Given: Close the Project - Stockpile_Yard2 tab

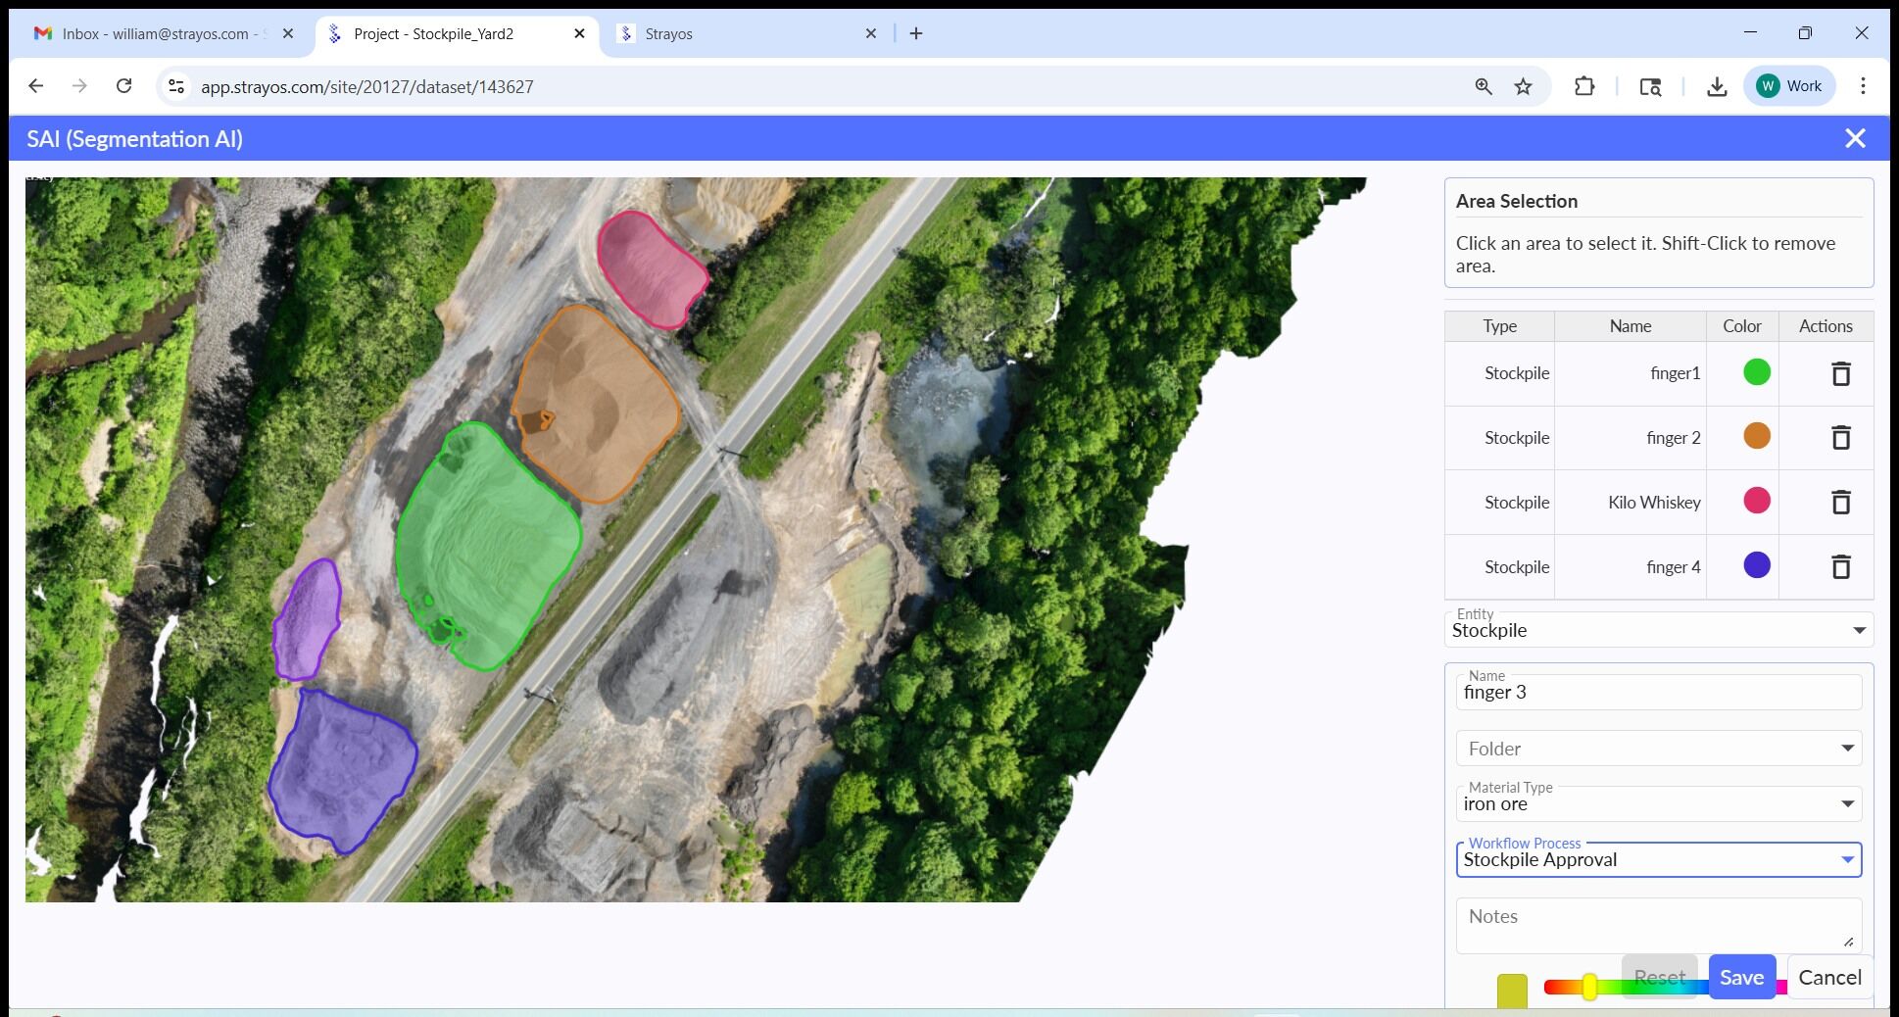Looking at the screenshot, I should point(579,33).
